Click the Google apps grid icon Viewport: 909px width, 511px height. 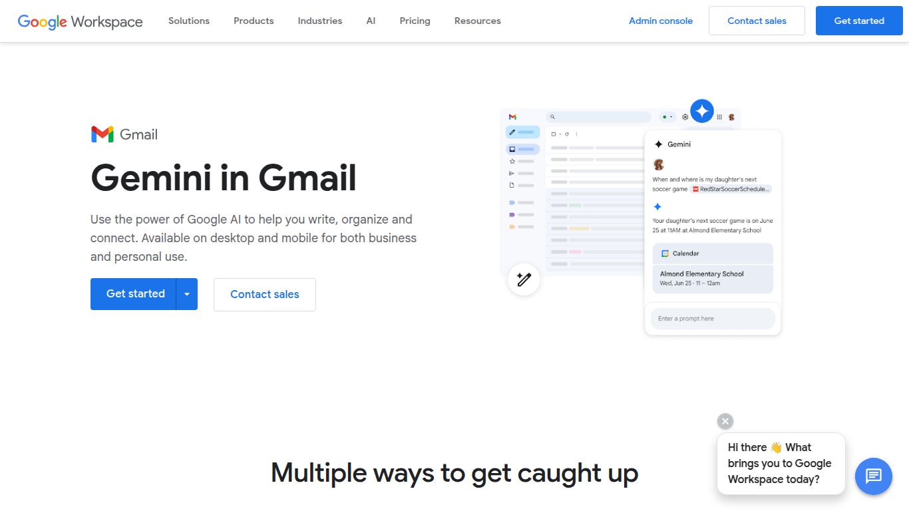click(719, 117)
